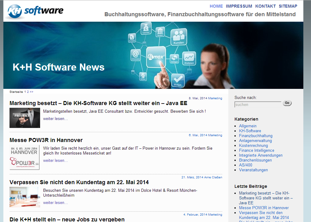Click the Kunden icon in the banner

(179, 37)
